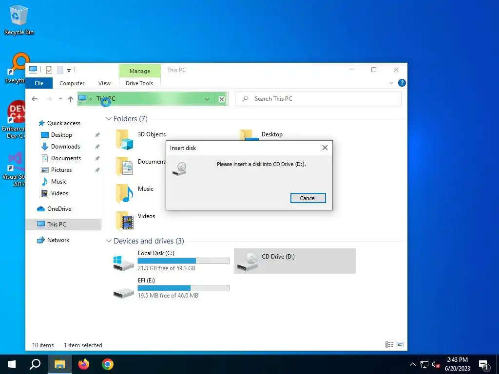Select the EFI (E:) drive icon
499x374 pixels.
[x=124, y=292]
